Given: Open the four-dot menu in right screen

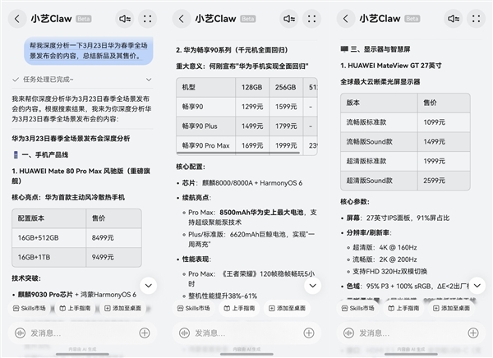Looking at the screenshot, I should click(x=476, y=18).
